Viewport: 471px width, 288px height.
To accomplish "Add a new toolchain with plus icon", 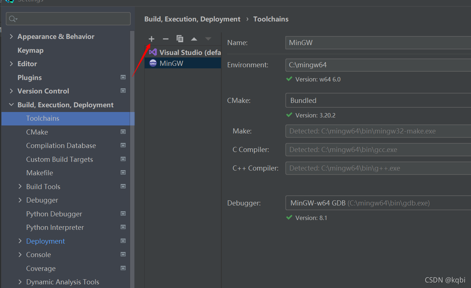I will pyautogui.click(x=152, y=39).
